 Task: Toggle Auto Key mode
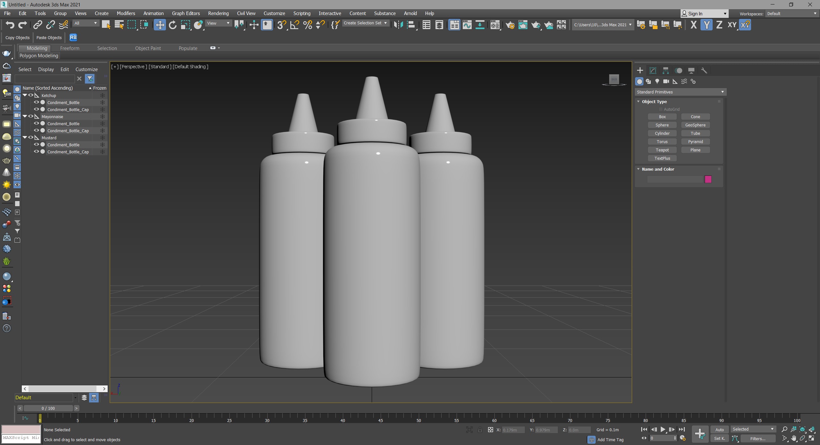coord(719,430)
